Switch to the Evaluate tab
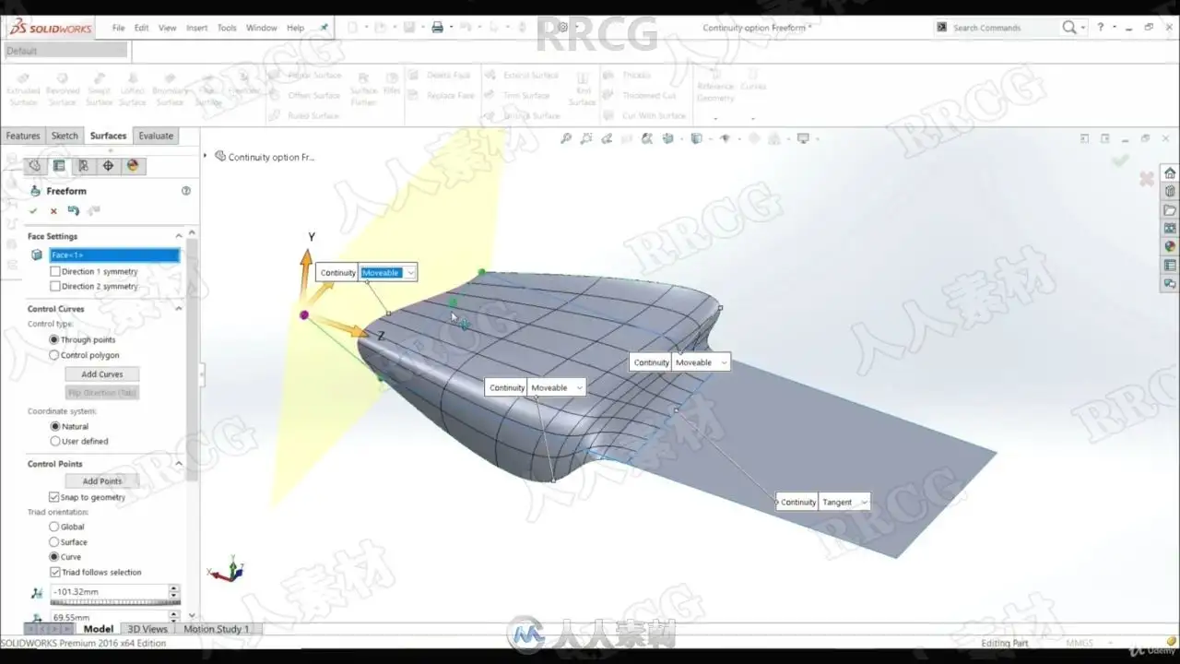 click(x=156, y=136)
